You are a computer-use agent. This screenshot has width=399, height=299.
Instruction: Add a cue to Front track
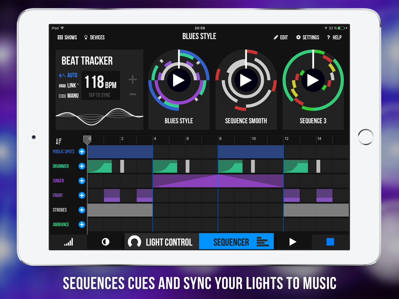tap(82, 195)
